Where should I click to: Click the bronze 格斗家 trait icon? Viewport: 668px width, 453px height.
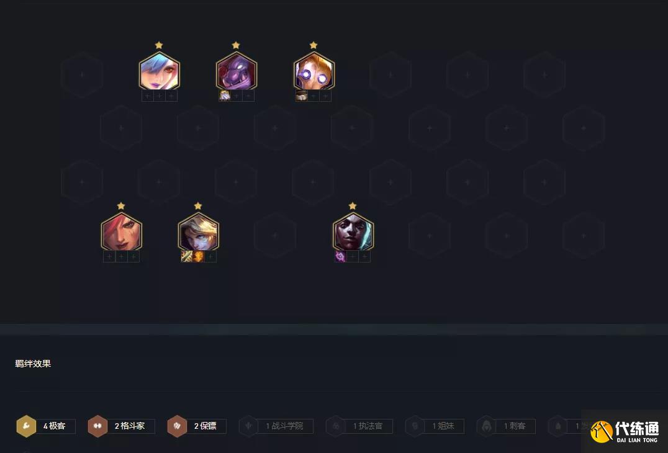pyautogui.click(x=97, y=426)
